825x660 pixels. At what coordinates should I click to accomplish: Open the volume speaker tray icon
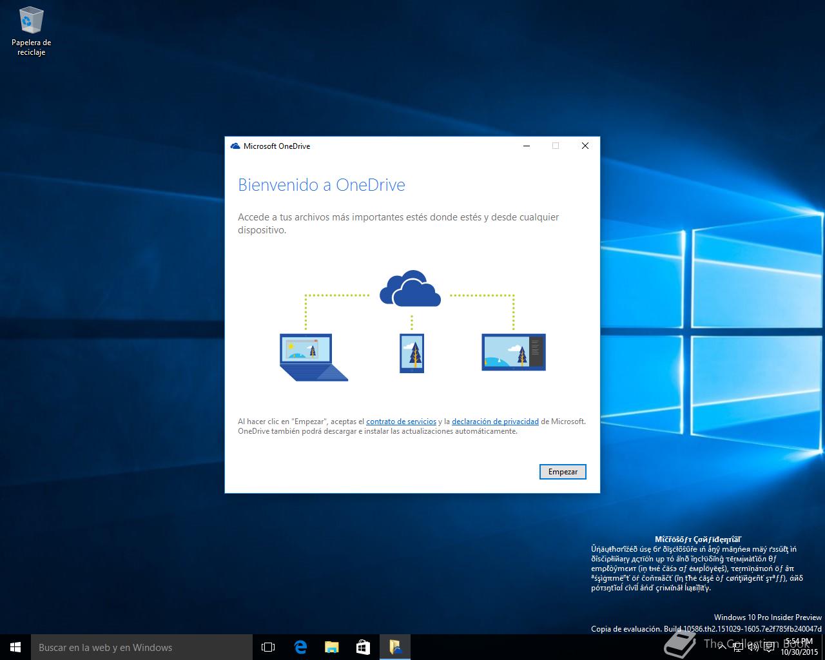[753, 647]
